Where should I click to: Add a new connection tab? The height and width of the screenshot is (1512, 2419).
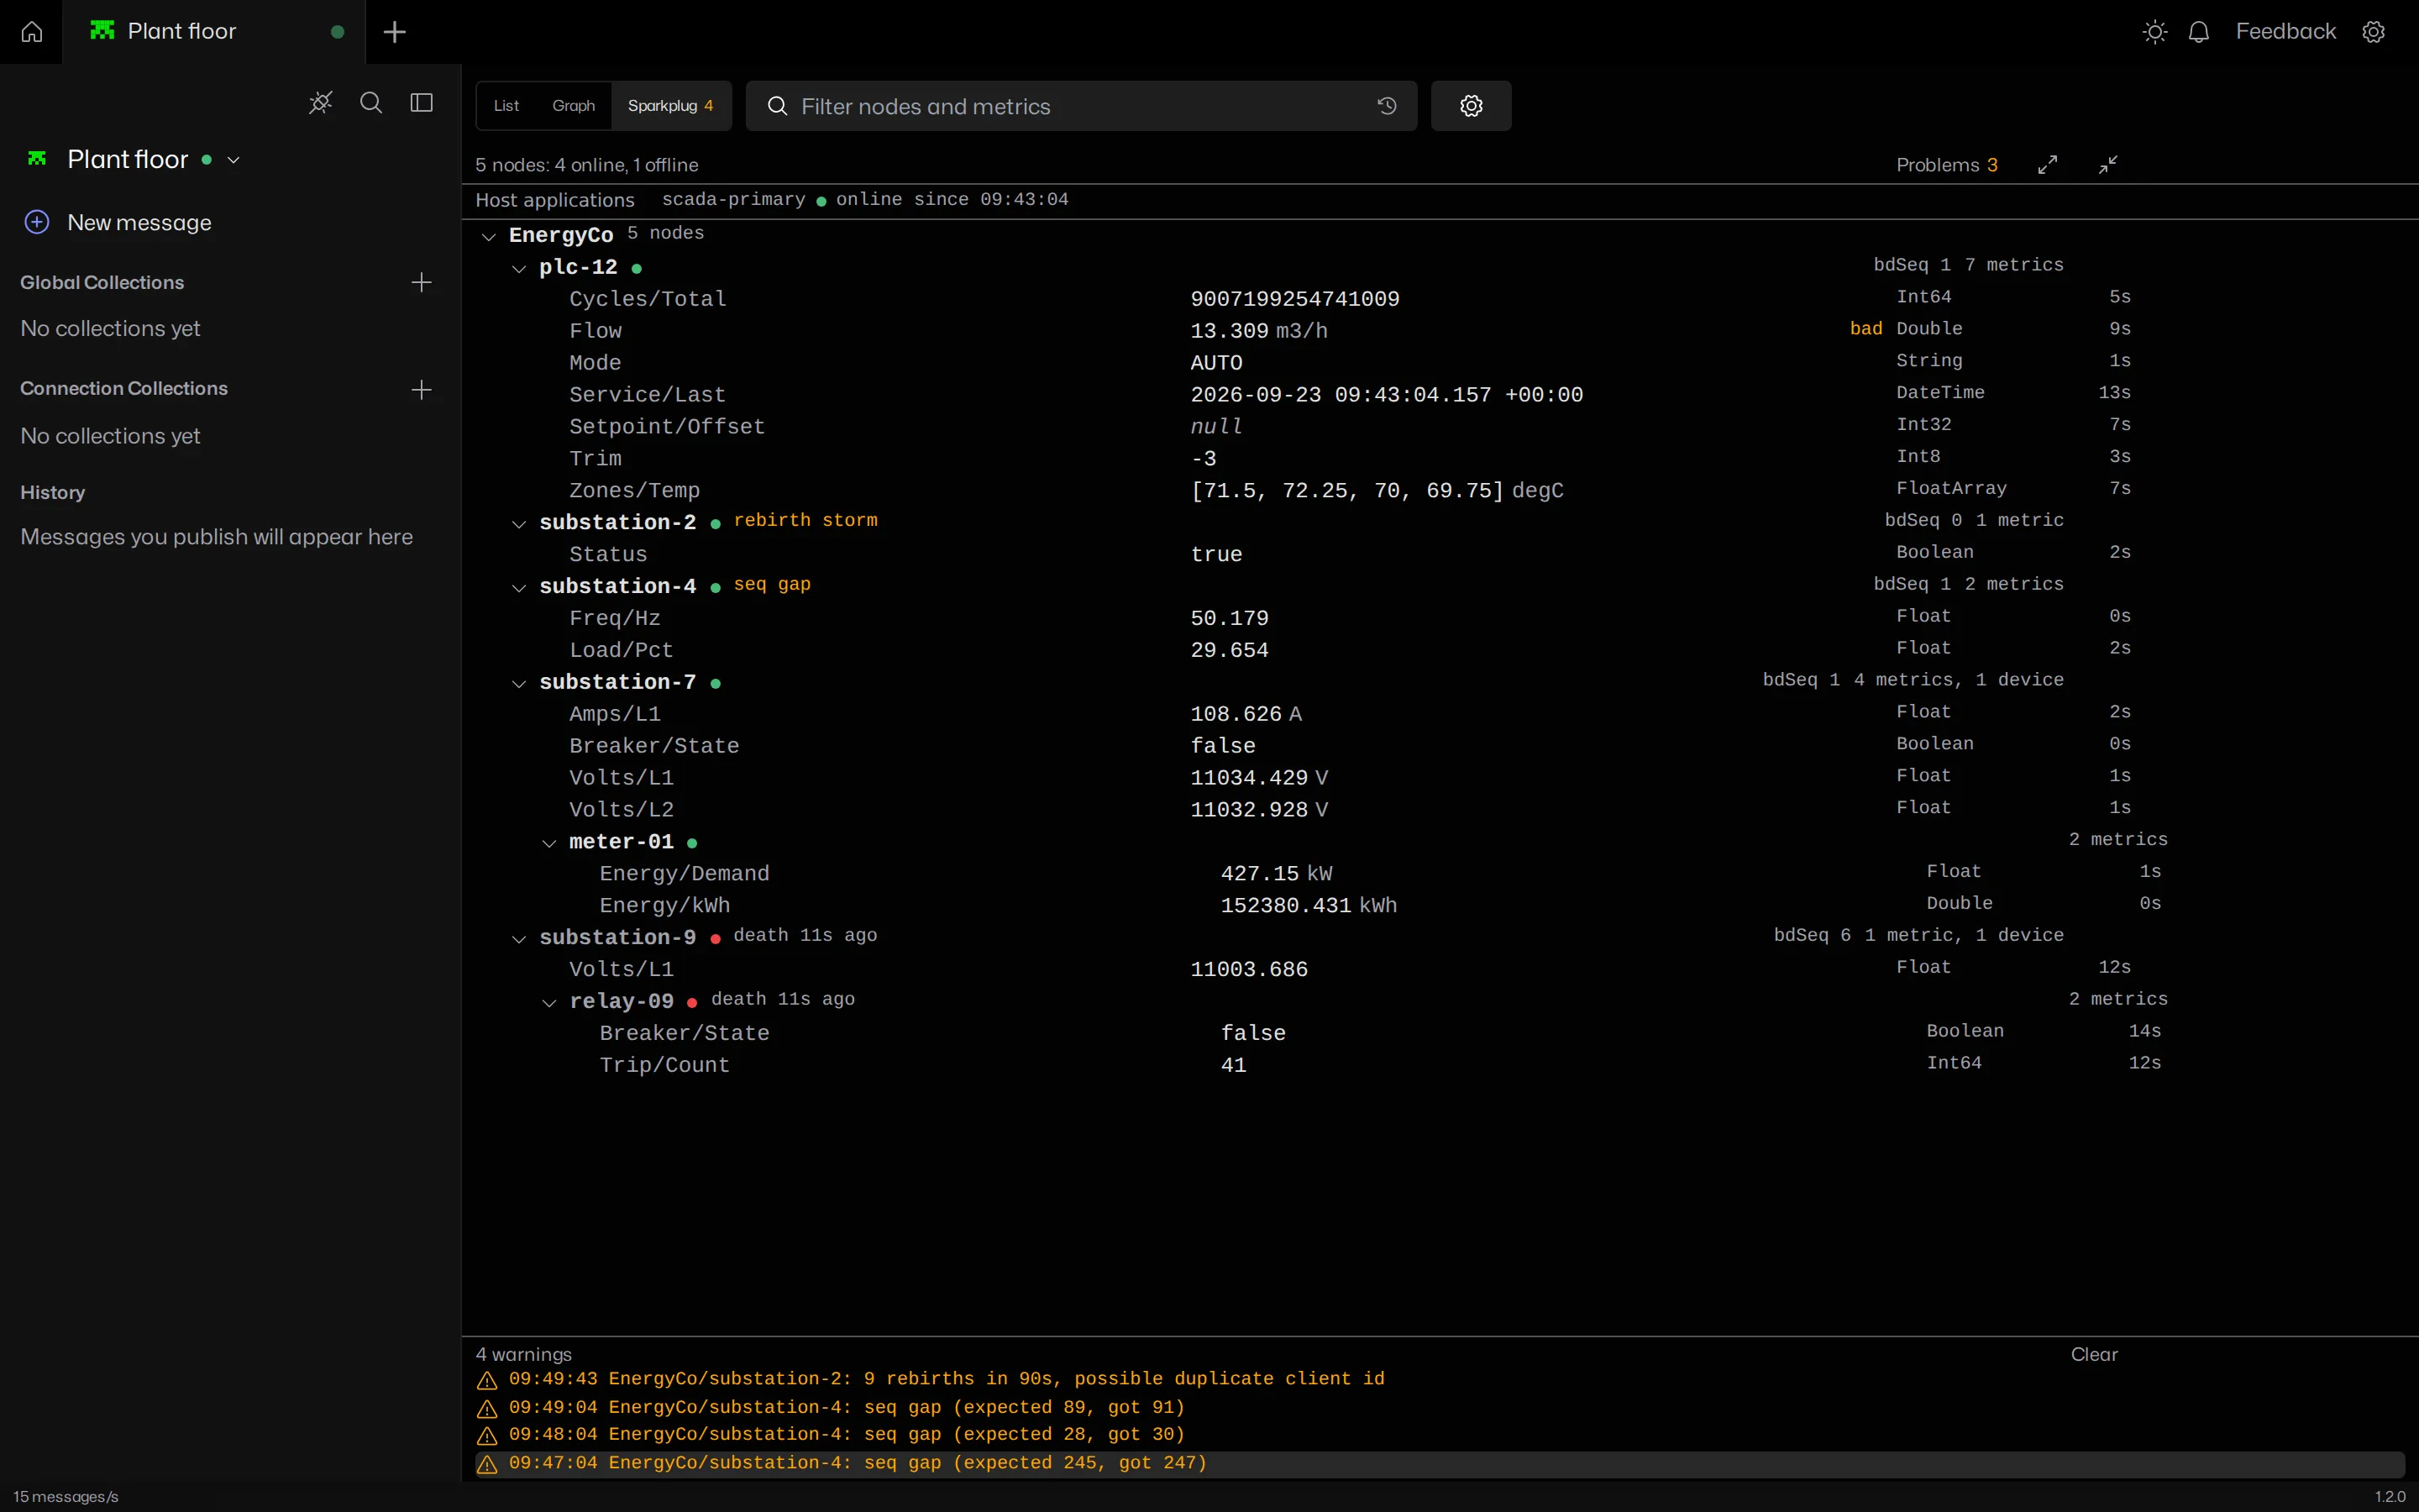395,32
